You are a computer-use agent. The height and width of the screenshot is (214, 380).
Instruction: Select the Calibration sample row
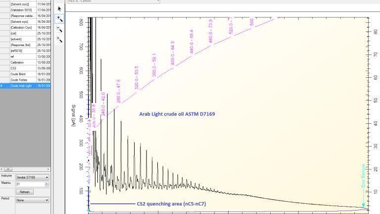[x=25, y=62]
